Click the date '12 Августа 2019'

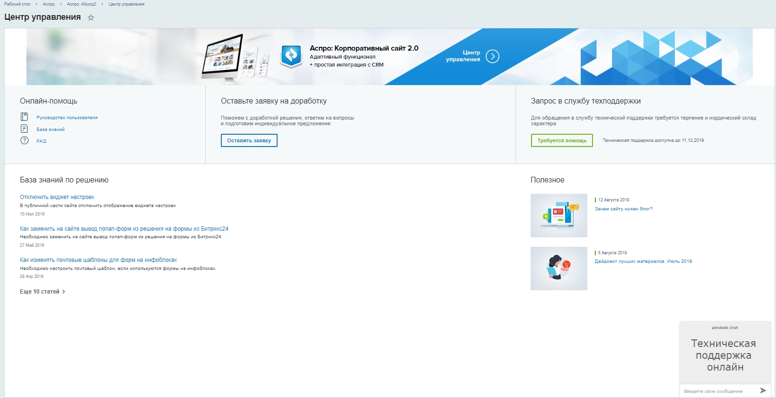tap(614, 200)
